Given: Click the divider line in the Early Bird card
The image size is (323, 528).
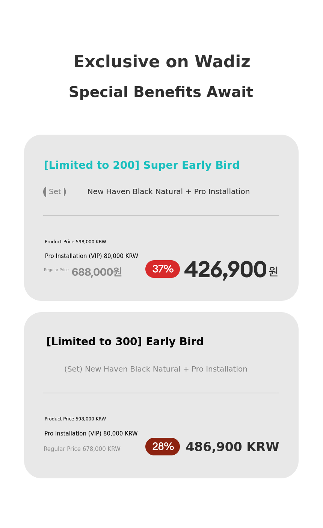Looking at the screenshot, I should click(x=161, y=393).
